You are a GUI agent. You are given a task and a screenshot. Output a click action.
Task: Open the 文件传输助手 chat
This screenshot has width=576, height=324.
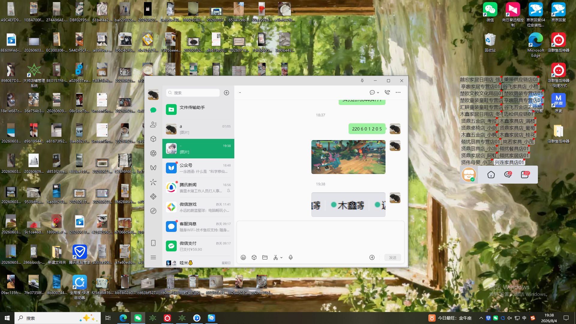(198, 109)
